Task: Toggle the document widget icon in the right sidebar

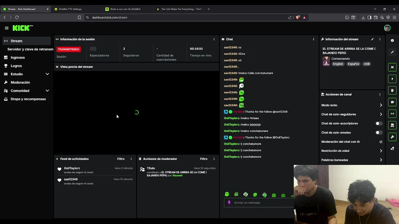Action: pyautogui.click(x=392, y=91)
